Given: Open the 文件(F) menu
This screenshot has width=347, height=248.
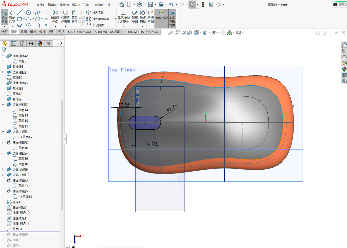Looking at the screenshot, I should coord(41,5).
